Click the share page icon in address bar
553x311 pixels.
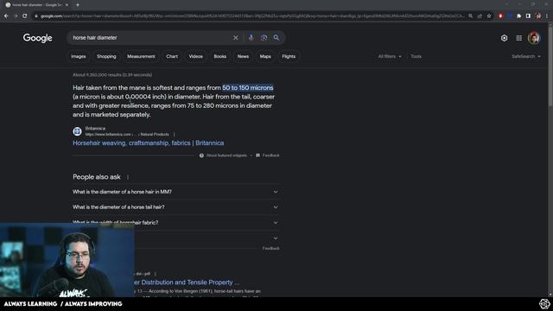click(x=480, y=16)
